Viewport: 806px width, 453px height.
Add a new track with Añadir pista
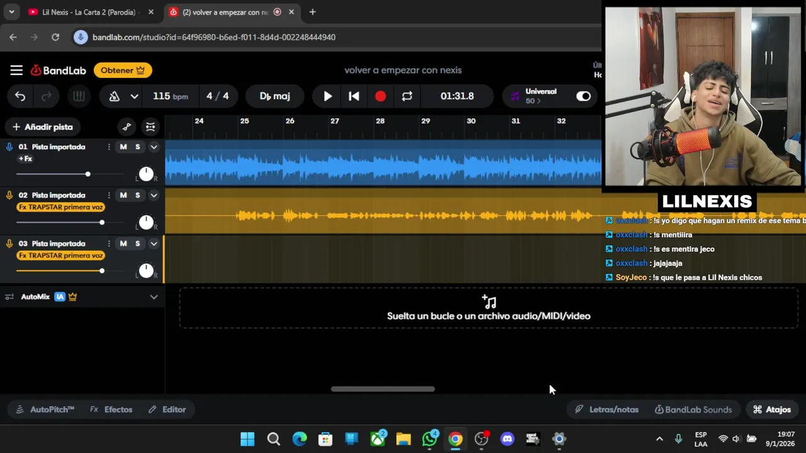[x=43, y=127]
